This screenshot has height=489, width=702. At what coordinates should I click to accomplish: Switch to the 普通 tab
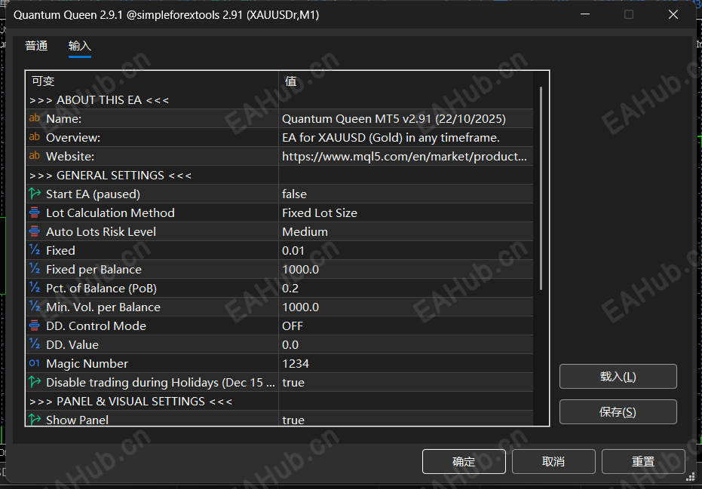pyautogui.click(x=36, y=46)
